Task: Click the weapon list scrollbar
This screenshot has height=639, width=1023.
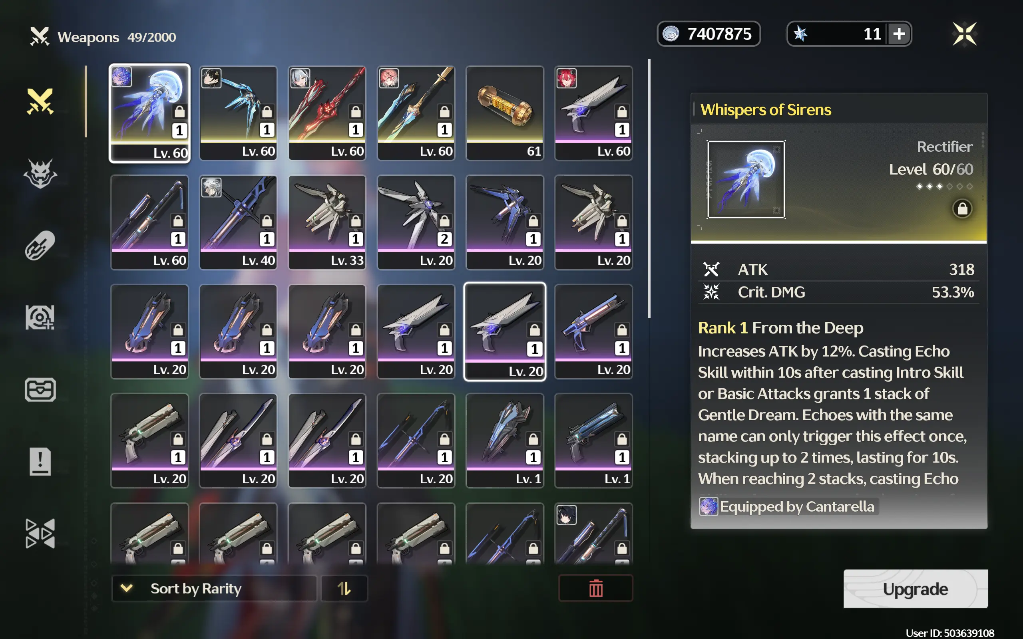Action: 649,188
